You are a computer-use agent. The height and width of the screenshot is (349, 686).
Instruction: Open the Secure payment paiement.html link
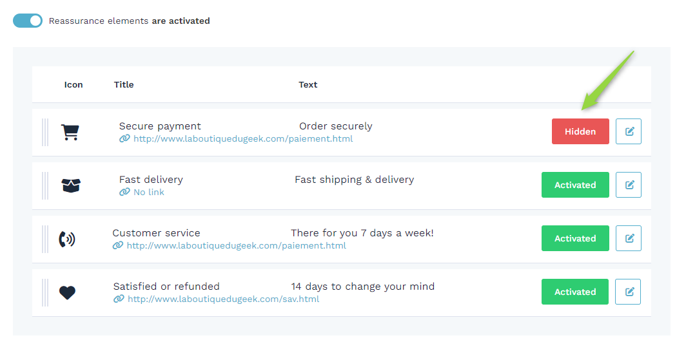tap(243, 139)
